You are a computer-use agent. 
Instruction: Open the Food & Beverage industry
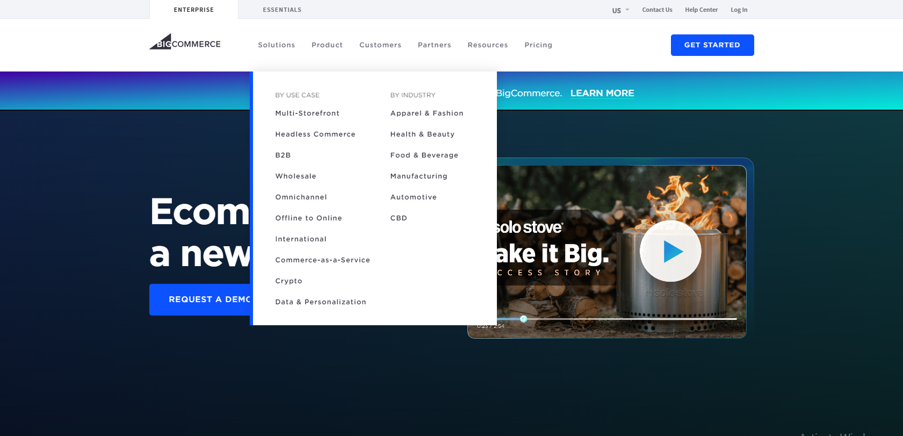tap(424, 155)
